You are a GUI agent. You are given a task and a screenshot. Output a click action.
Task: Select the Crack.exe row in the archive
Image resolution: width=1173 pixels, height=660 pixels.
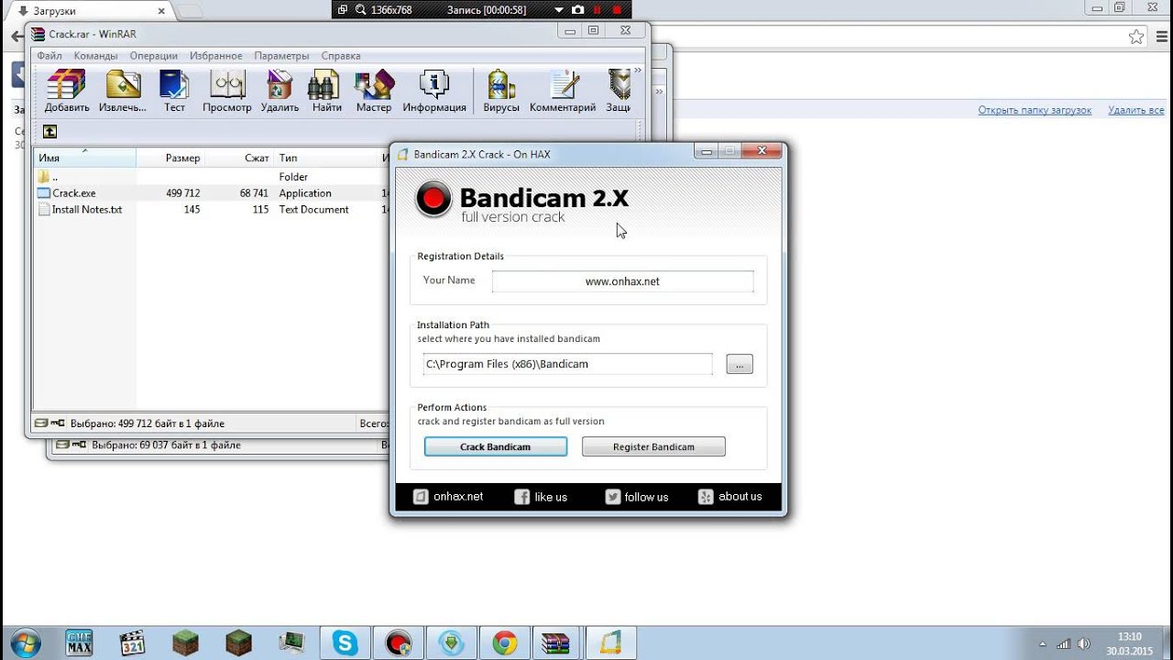click(211, 193)
